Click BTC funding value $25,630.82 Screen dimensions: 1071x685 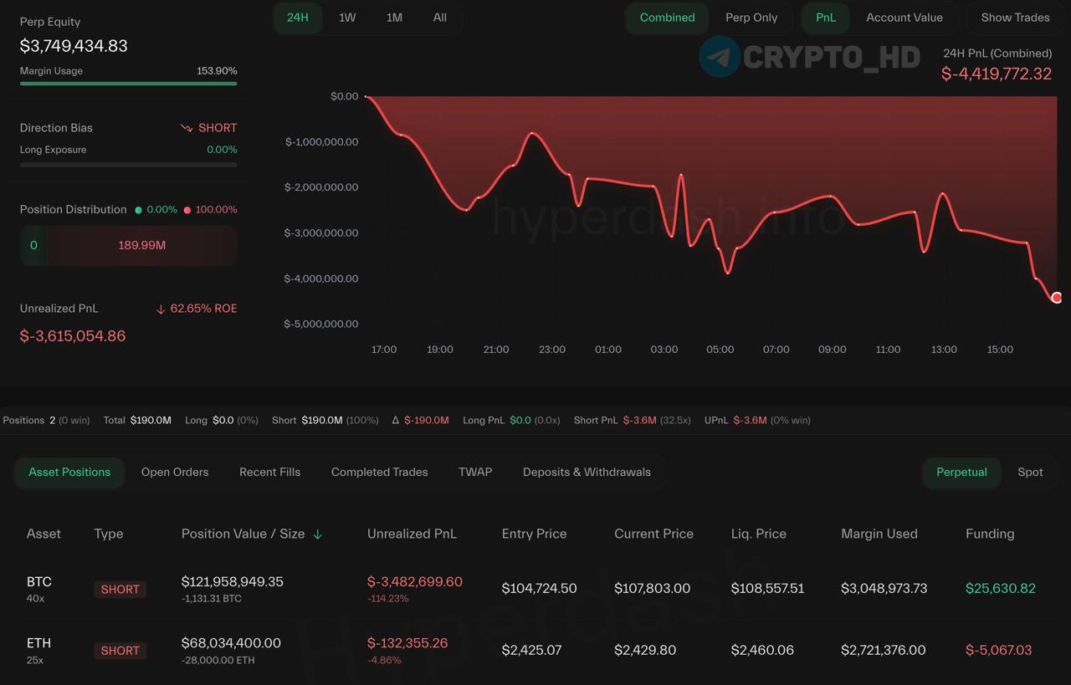coord(1001,589)
